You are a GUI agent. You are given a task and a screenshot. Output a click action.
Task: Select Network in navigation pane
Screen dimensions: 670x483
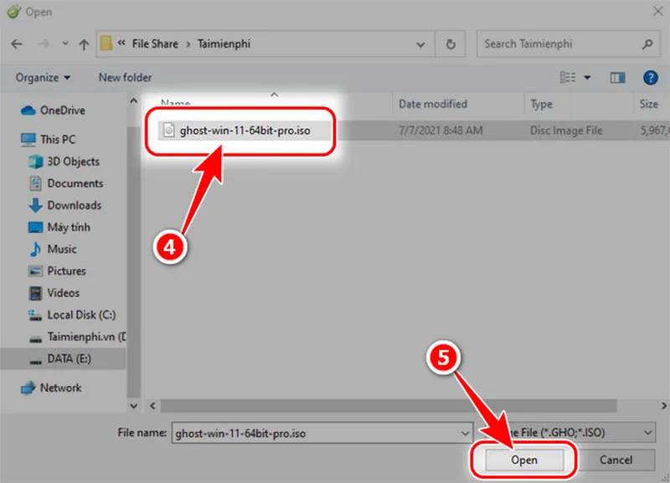[60, 388]
